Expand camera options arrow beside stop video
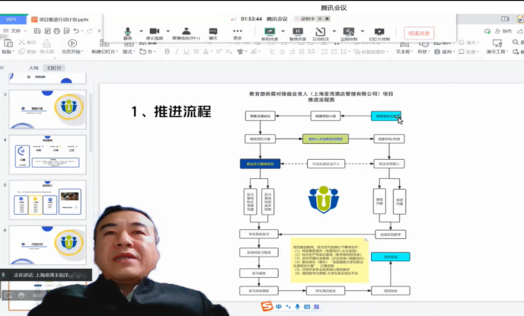Image resolution: width=524 pixels, height=316 pixels. pos(166,30)
